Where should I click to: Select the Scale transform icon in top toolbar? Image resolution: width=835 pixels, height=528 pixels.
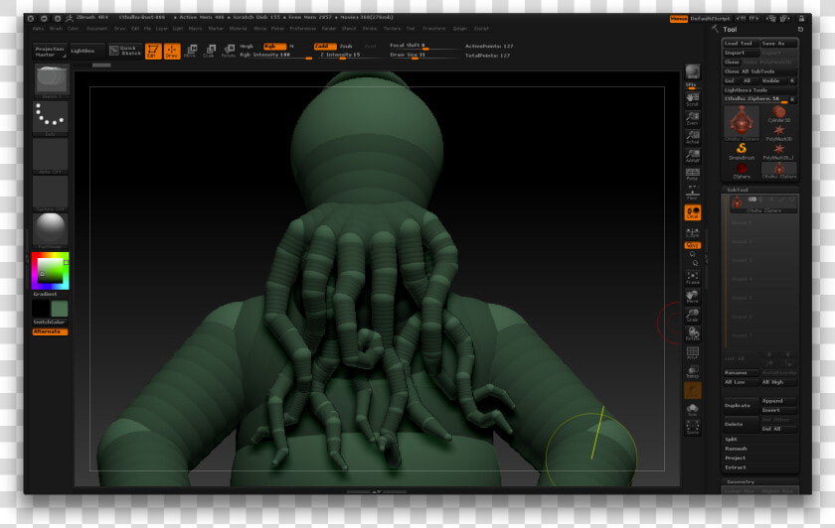click(x=209, y=51)
